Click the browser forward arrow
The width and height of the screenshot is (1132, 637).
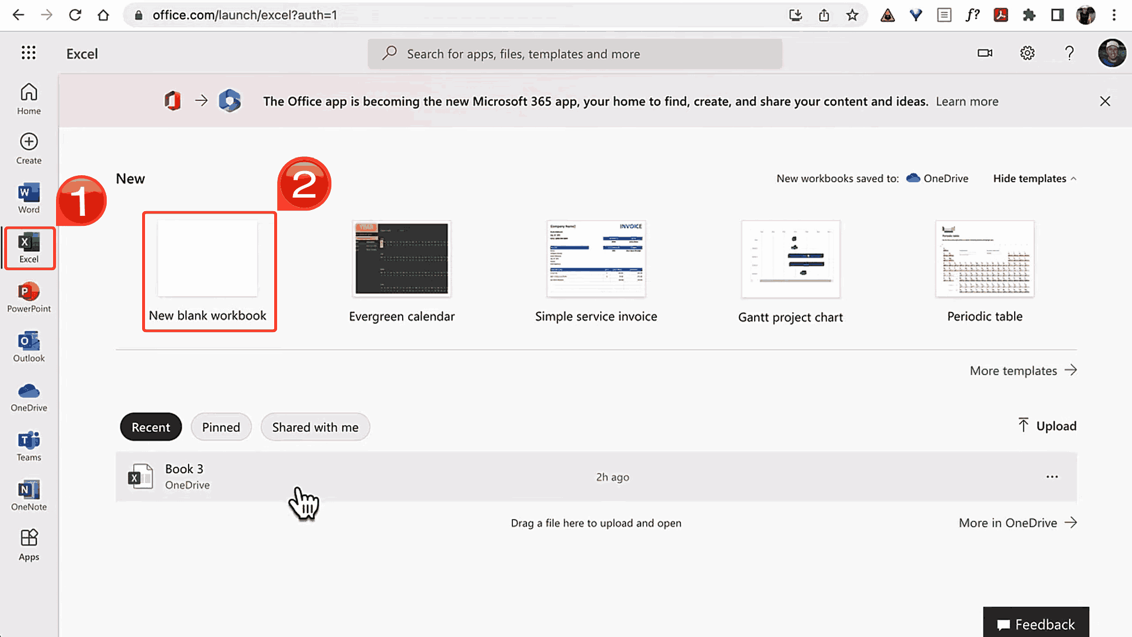47,15
